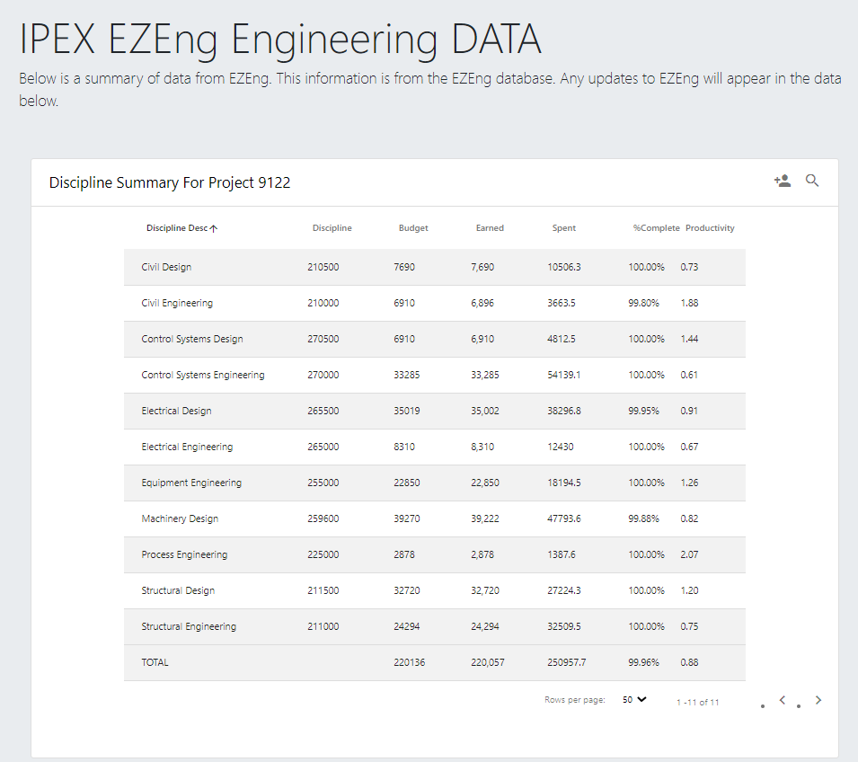
Task: Click the Rows per page chevron arrow
Action: [x=642, y=699]
